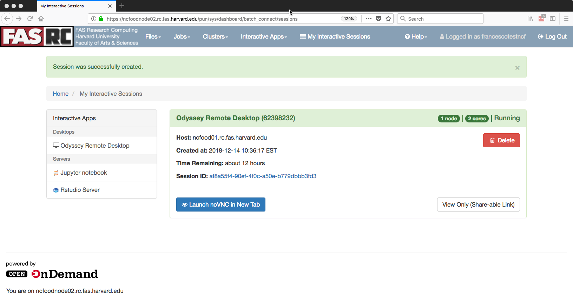Open a new browser tab with plus
The image size is (573, 295).
click(x=122, y=6)
